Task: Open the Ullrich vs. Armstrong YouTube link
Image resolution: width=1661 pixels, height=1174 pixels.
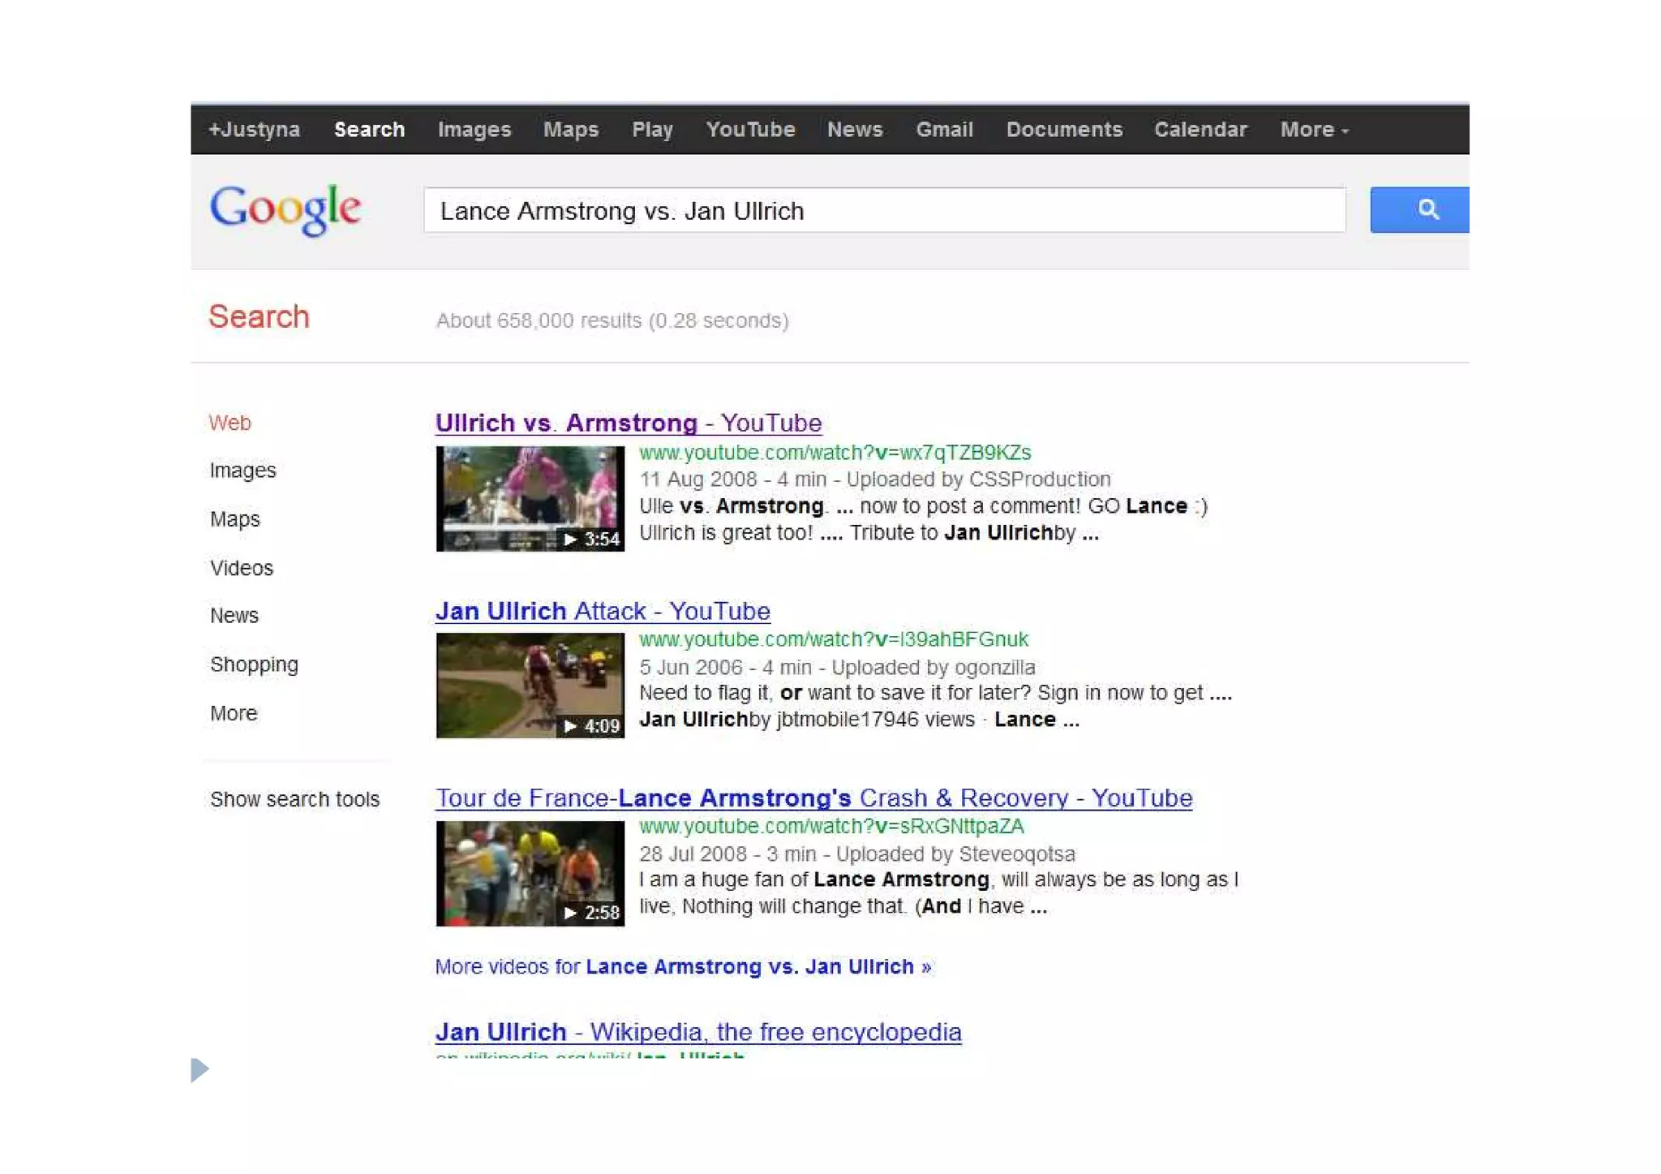Action: (x=628, y=423)
